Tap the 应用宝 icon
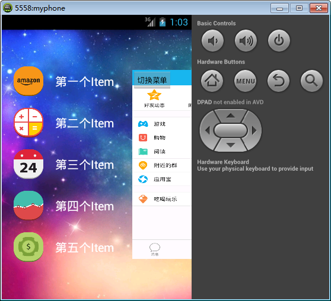Viewport: 331px width, 301px height. tap(143, 180)
